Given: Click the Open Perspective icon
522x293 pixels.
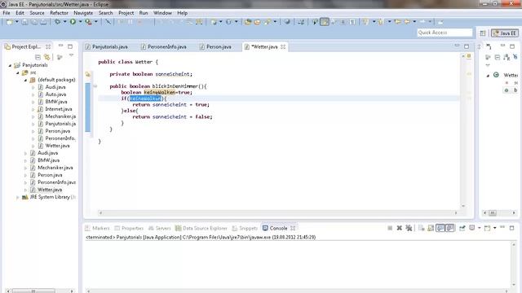Looking at the screenshot, I should pyautogui.click(x=483, y=33).
